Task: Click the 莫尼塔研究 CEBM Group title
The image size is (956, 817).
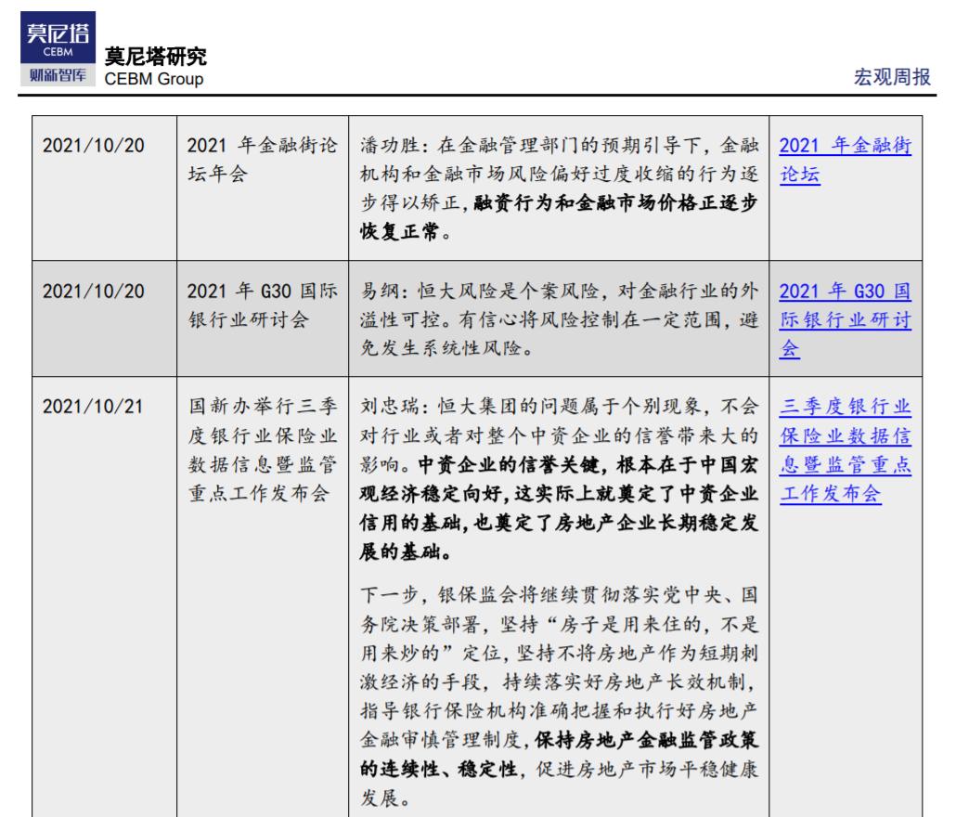Action: click(156, 67)
